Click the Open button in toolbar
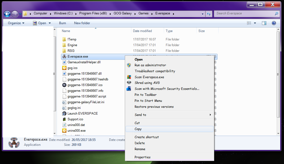 click(x=40, y=23)
